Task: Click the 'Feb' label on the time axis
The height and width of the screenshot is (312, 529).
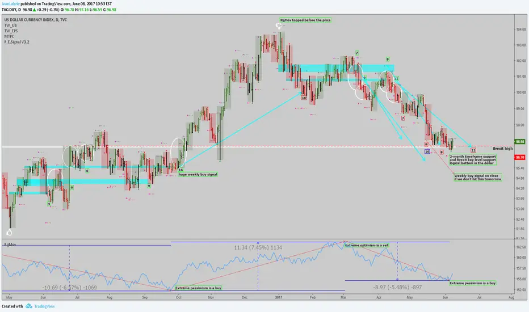Action: [313, 297]
